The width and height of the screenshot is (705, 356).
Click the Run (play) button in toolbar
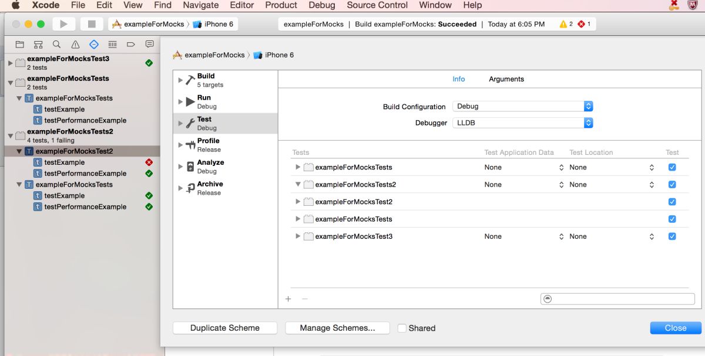[63, 24]
